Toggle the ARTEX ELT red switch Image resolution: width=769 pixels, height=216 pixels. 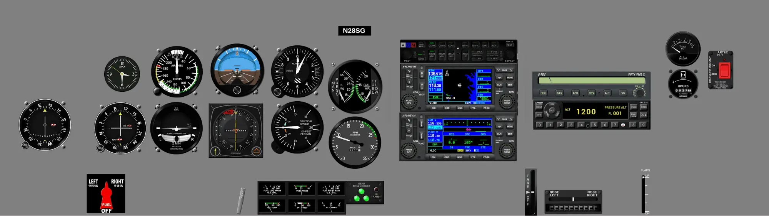(x=724, y=70)
